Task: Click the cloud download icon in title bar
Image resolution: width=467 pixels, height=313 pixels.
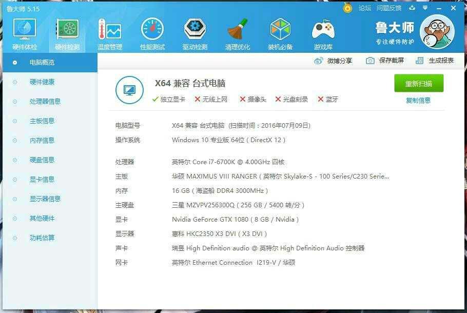Action: click(412, 8)
